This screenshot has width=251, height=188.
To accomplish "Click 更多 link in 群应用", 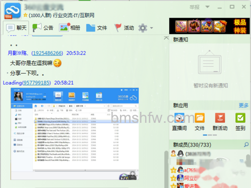I will coord(243,105).
